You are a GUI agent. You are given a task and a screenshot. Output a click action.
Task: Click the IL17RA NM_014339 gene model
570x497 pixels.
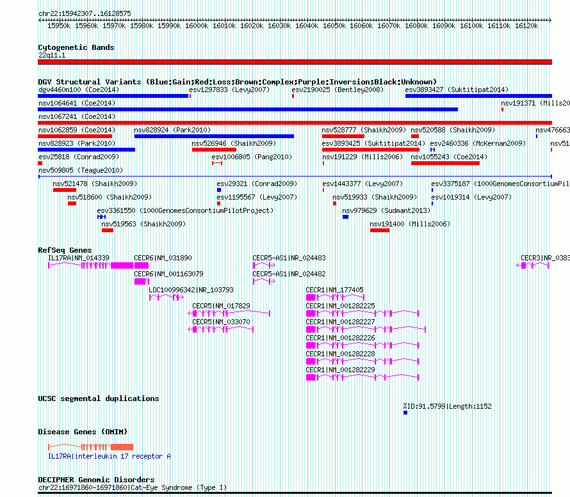[90, 265]
